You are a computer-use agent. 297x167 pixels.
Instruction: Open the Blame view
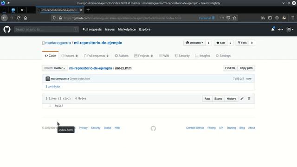pos(218,99)
